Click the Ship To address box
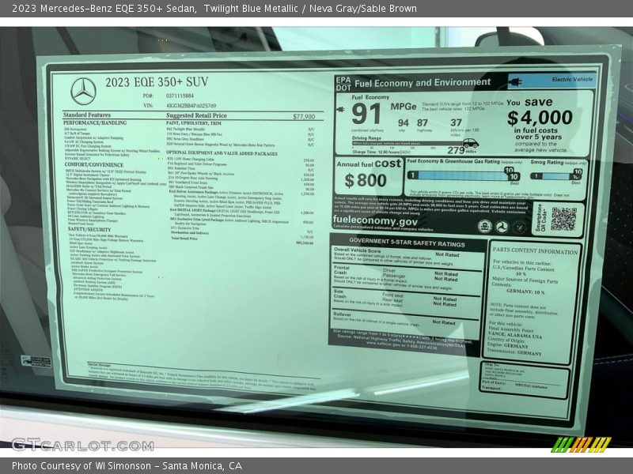This screenshot has height=474, width=633. click(x=525, y=380)
